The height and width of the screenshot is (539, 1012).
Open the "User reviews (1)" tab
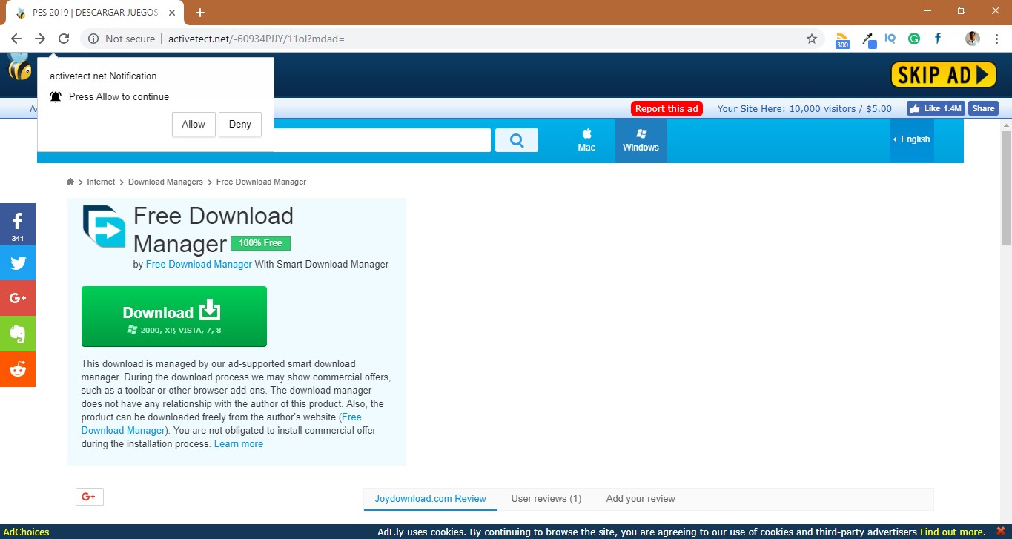[546, 498]
